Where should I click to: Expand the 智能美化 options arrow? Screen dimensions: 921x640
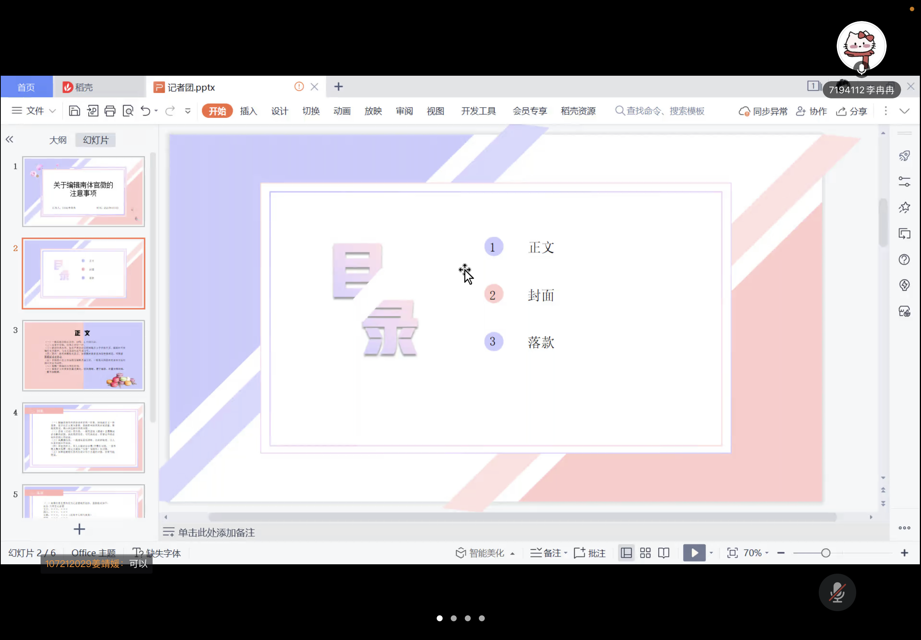click(512, 553)
